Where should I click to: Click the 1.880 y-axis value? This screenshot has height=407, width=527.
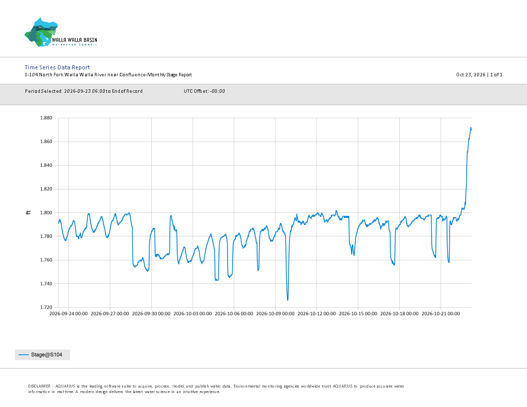[x=46, y=118]
